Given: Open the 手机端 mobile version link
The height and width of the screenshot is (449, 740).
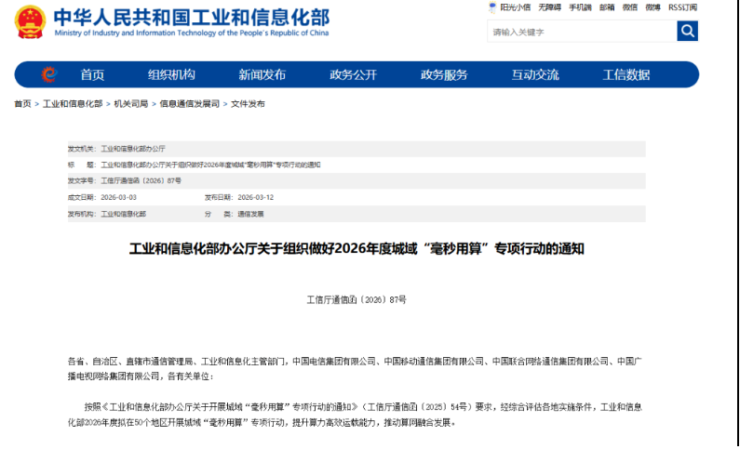Looking at the screenshot, I should pyautogui.click(x=580, y=7).
